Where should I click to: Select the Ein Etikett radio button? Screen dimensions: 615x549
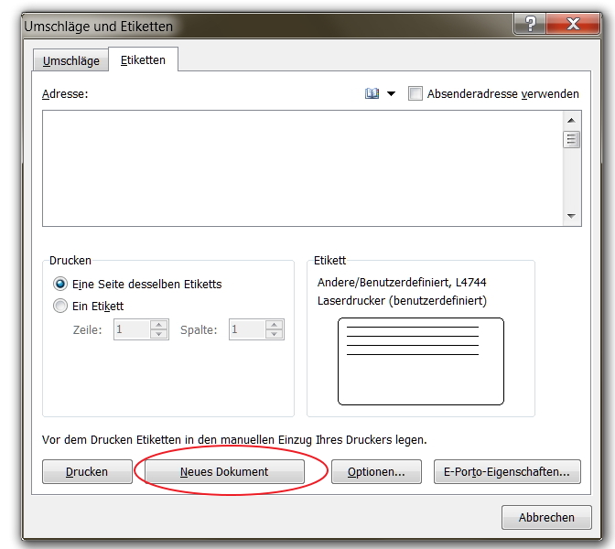(x=60, y=306)
